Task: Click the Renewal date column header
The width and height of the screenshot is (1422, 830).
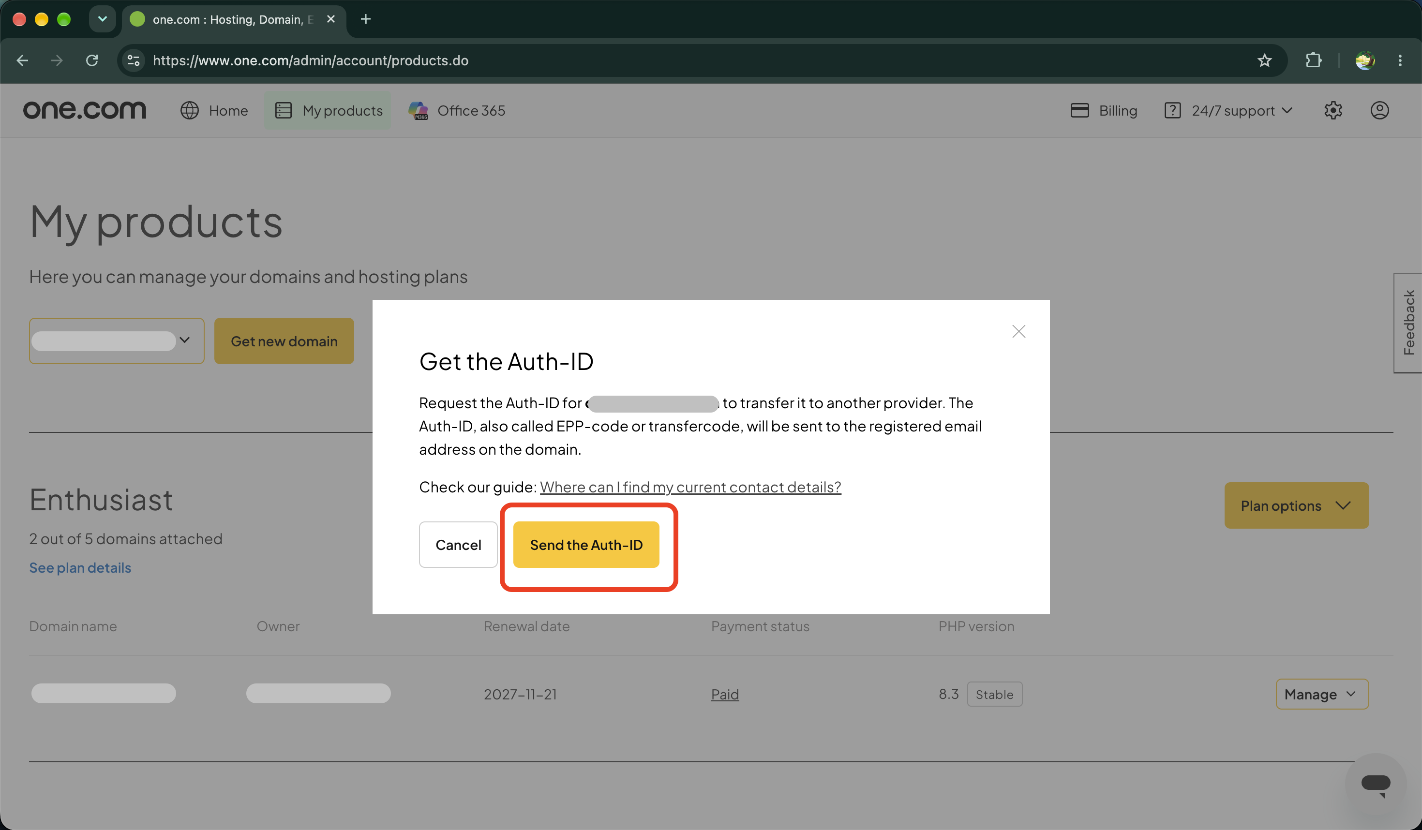Action: [526, 626]
